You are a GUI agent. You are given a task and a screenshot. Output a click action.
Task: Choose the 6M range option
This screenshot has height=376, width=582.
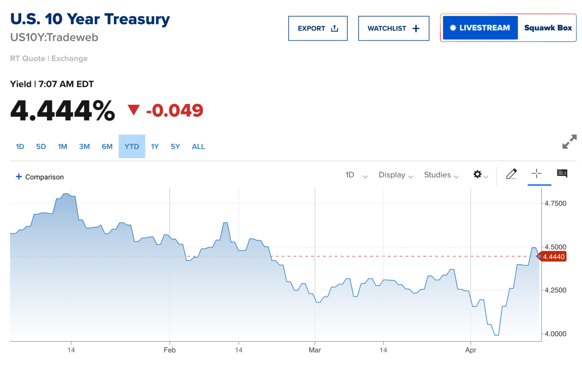(107, 146)
